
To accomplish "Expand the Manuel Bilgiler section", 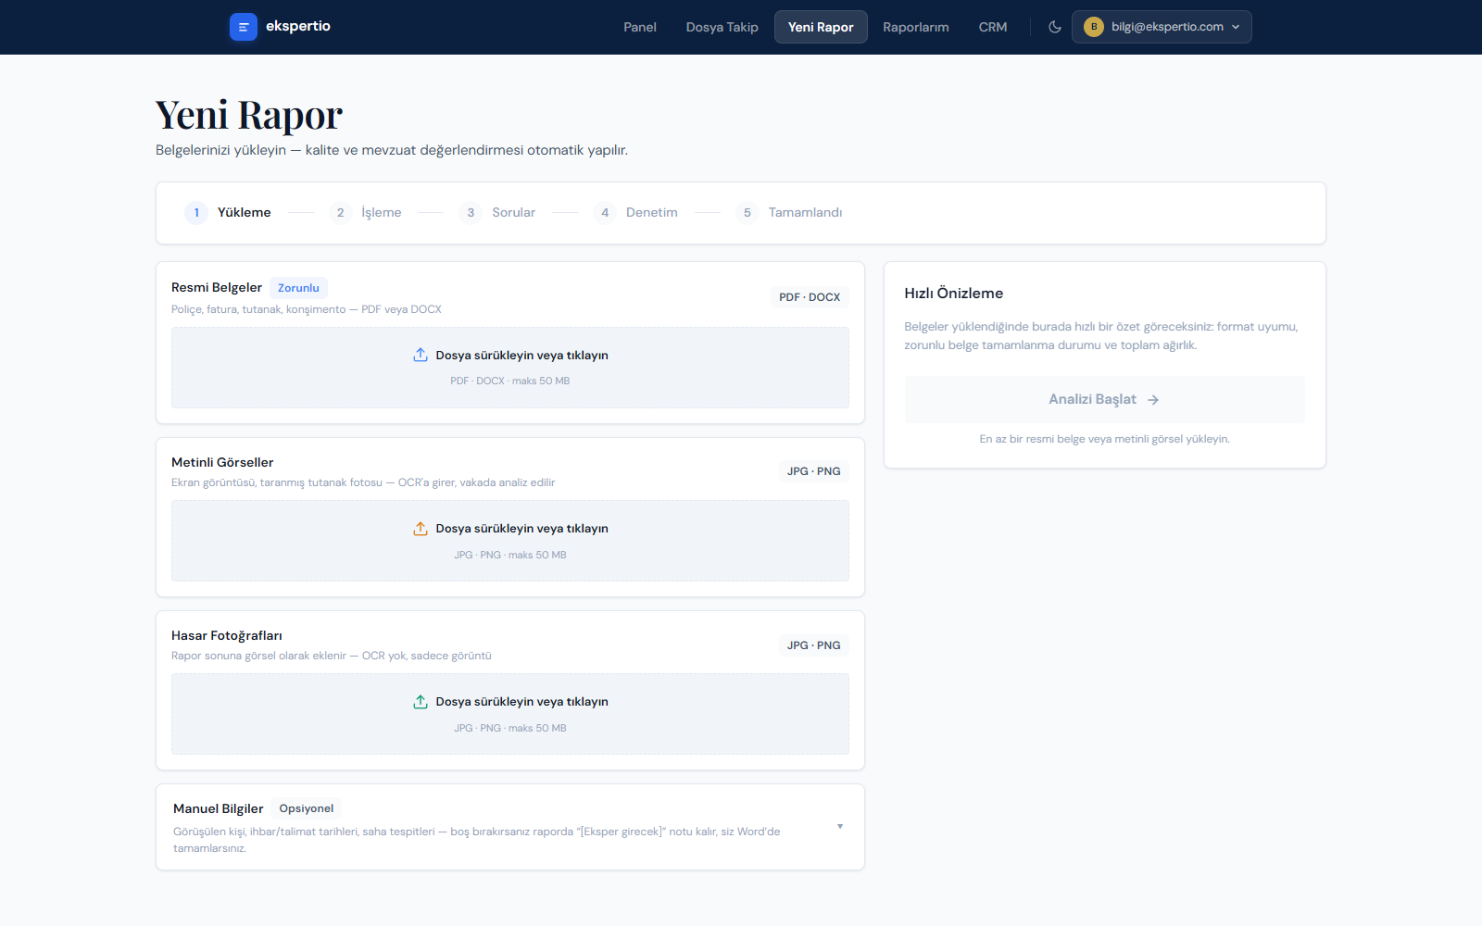I will (510, 827).
